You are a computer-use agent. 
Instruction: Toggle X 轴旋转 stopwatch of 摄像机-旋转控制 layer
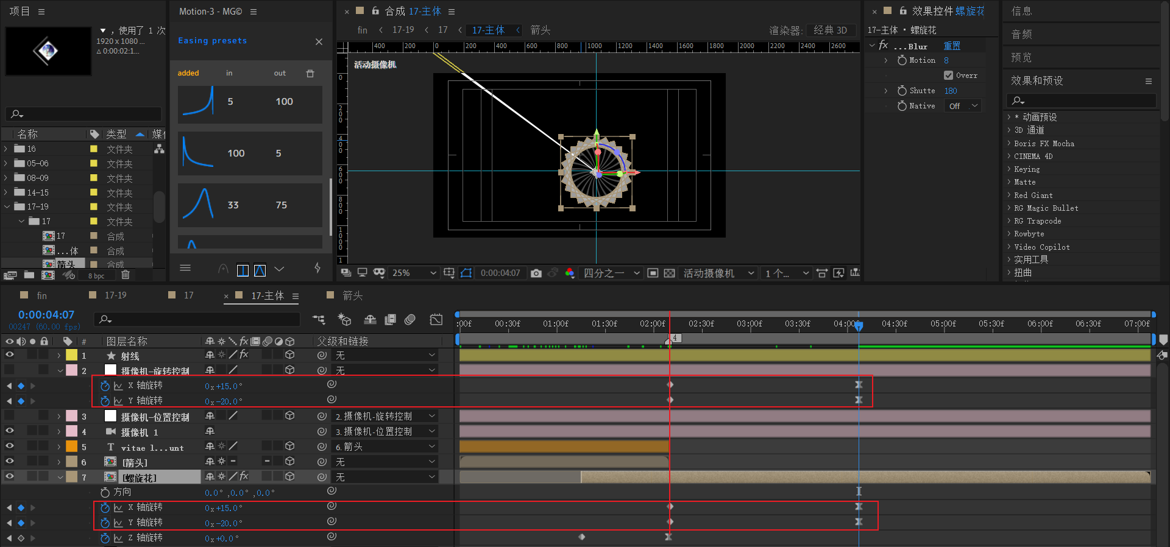click(105, 386)
